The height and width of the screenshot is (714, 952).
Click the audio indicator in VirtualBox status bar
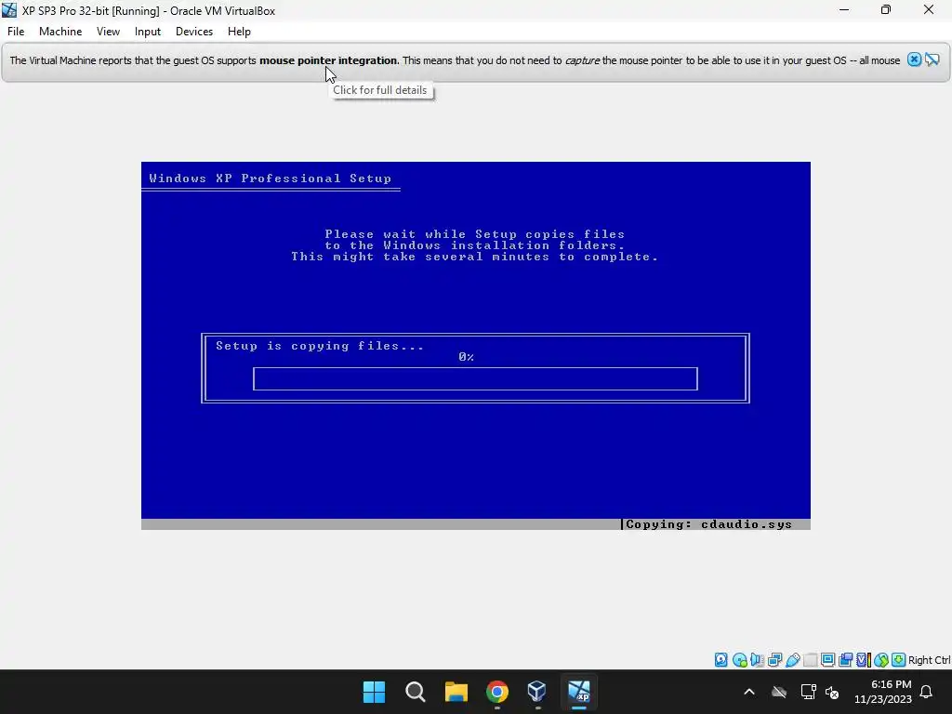tap(757, 660)
